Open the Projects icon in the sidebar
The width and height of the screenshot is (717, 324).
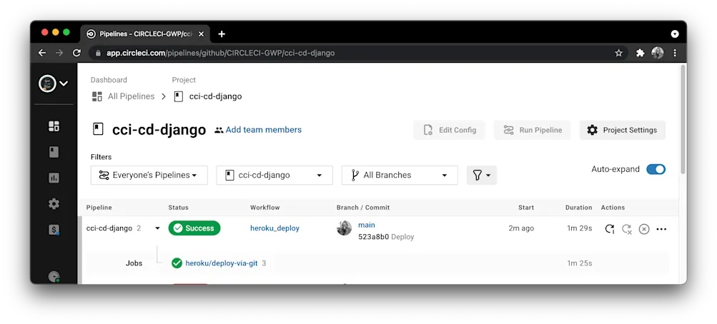(x=54, y=152)
